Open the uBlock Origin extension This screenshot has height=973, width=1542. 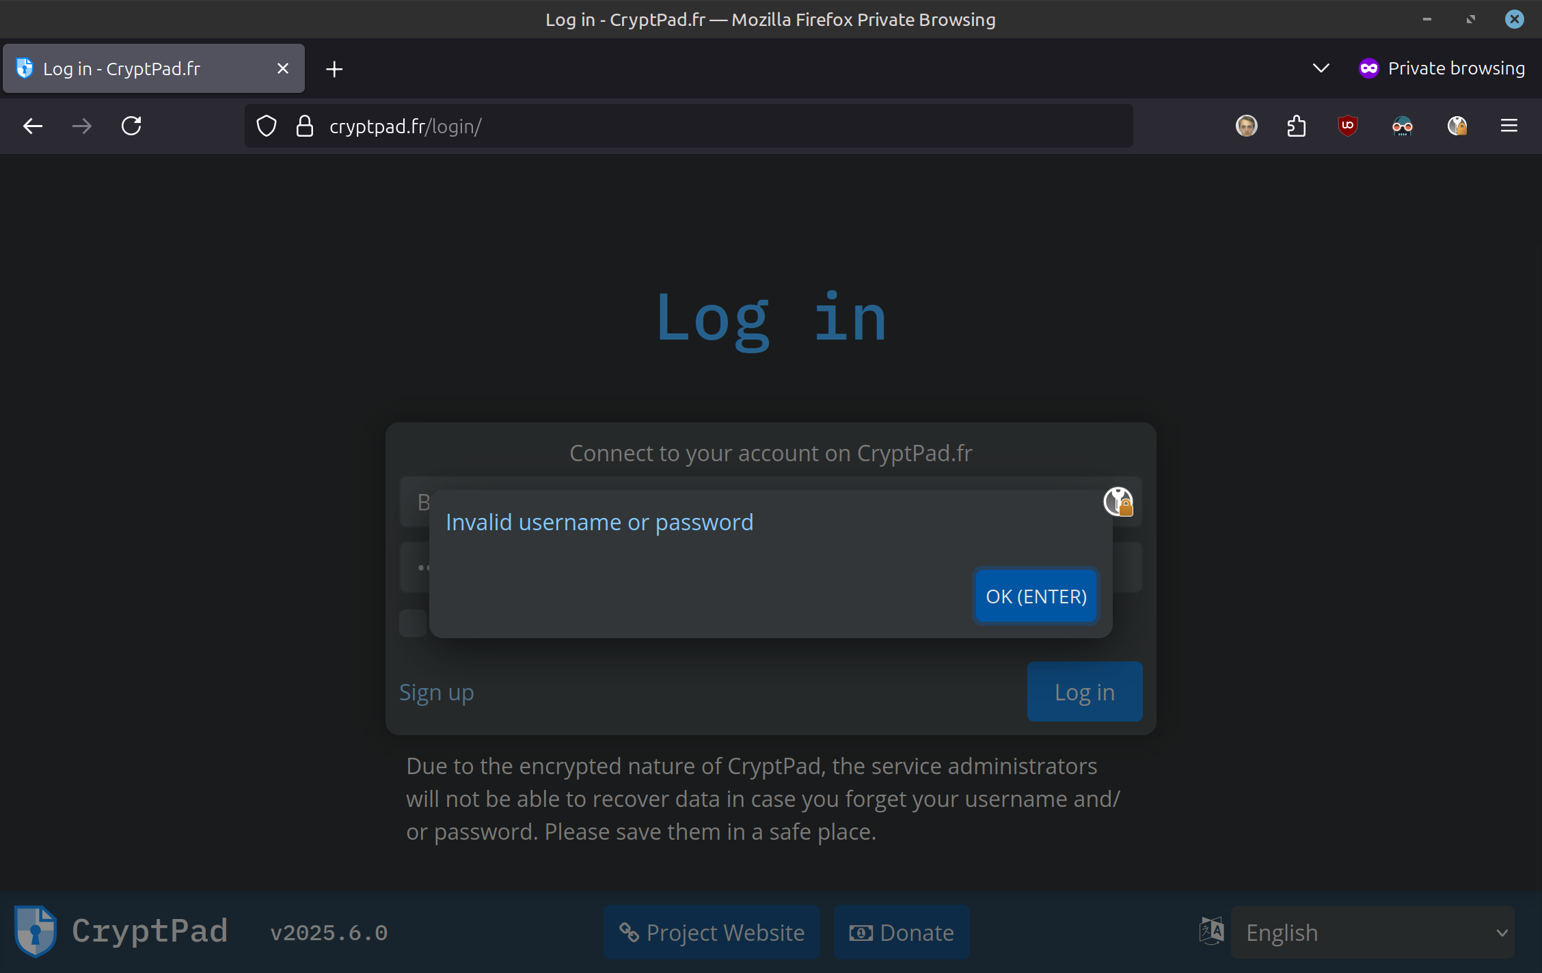(1347, 126)
